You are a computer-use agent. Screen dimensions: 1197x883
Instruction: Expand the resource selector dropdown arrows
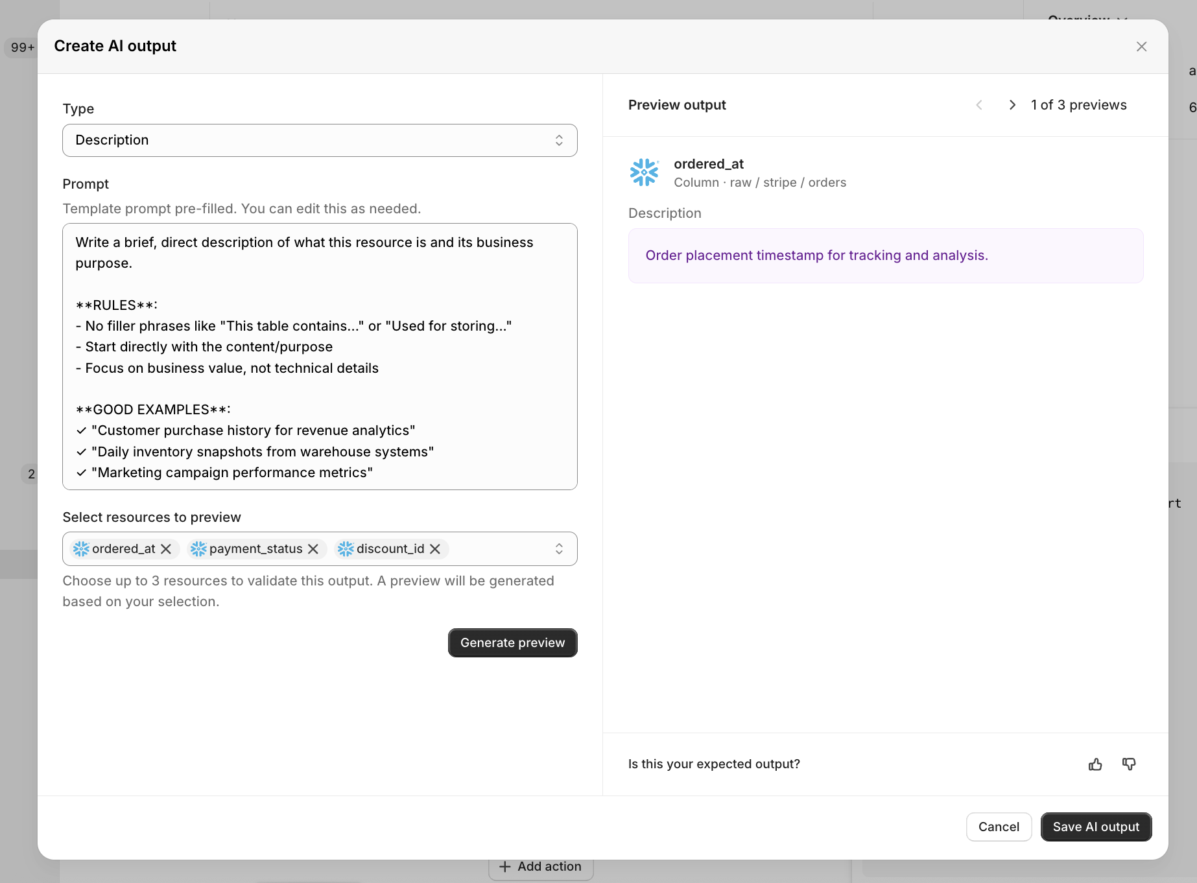click(x=559, y=549)
